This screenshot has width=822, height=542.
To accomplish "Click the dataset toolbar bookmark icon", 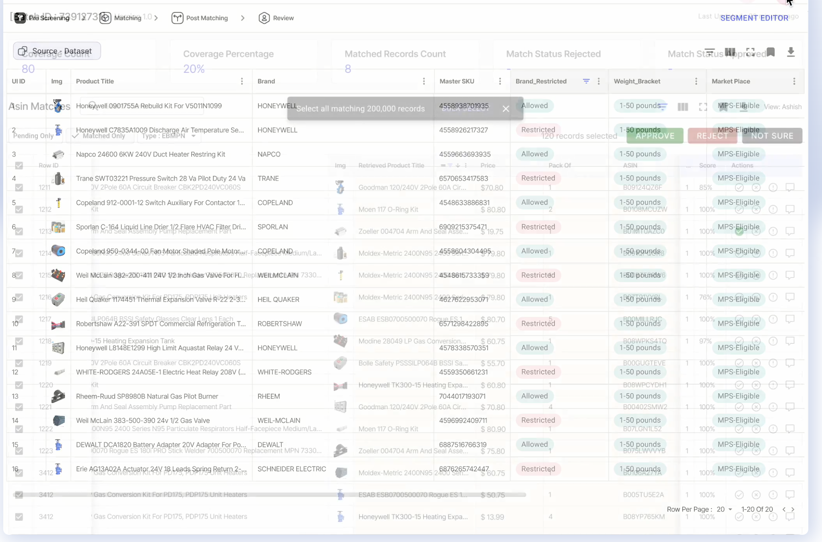I will [x=770, y=52].
